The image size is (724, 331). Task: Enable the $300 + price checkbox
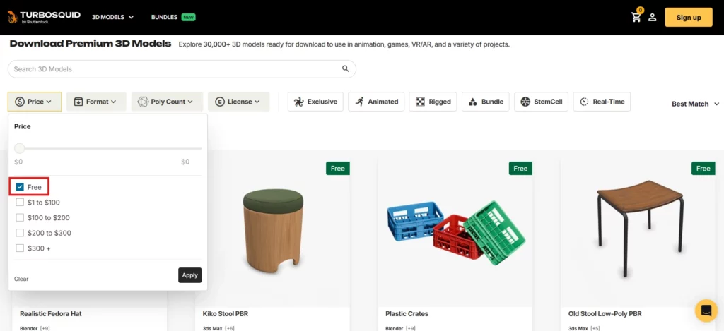click(20, 248)
